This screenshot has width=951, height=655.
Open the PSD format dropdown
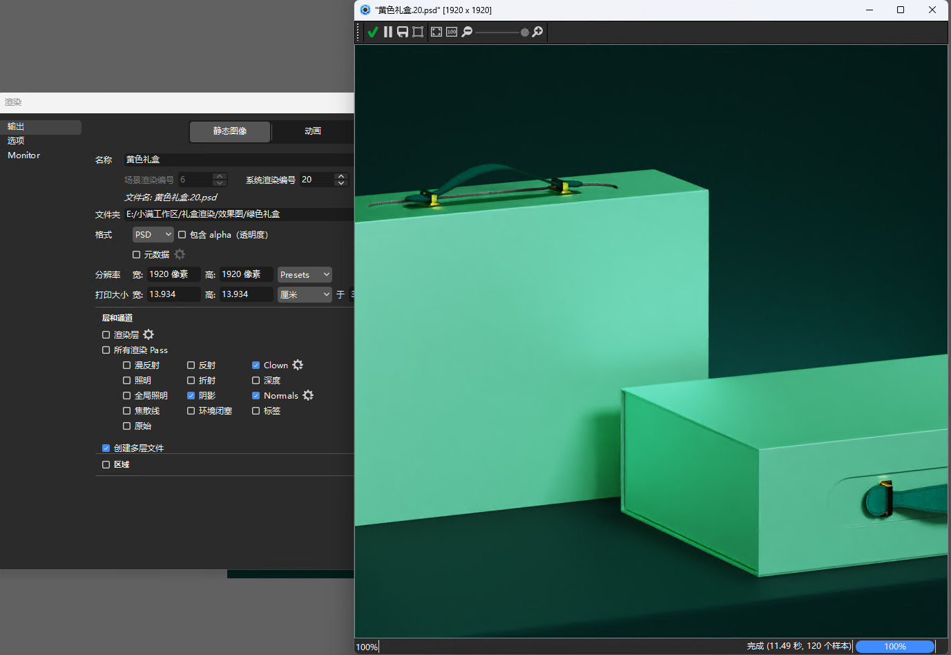click(153, 235)
